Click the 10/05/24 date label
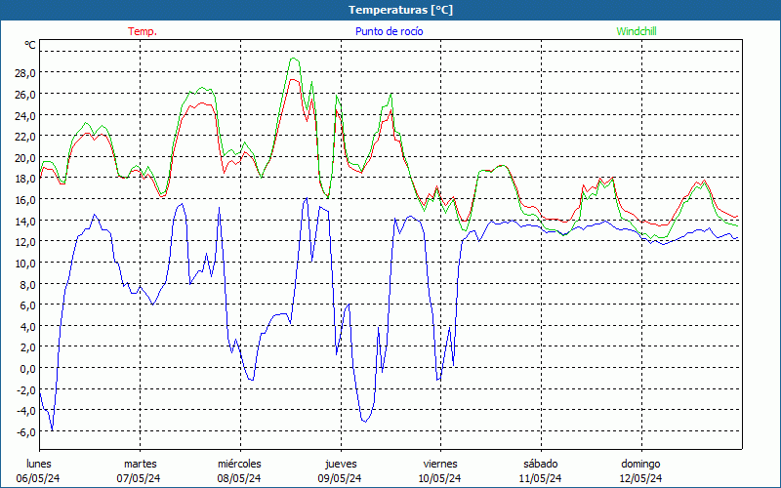781x488 pixels. click(440, 478)
